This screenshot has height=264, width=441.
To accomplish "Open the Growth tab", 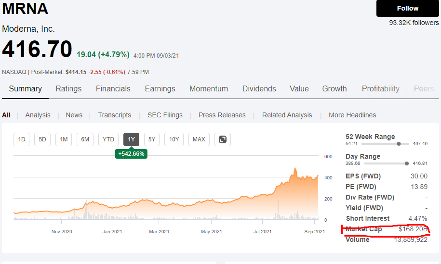I will click(x=334, y=88).
